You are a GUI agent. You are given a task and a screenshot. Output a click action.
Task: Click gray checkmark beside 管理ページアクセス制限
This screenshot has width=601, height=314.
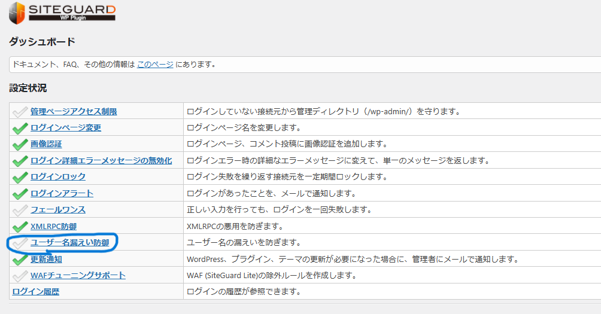[x=20, y=112]
